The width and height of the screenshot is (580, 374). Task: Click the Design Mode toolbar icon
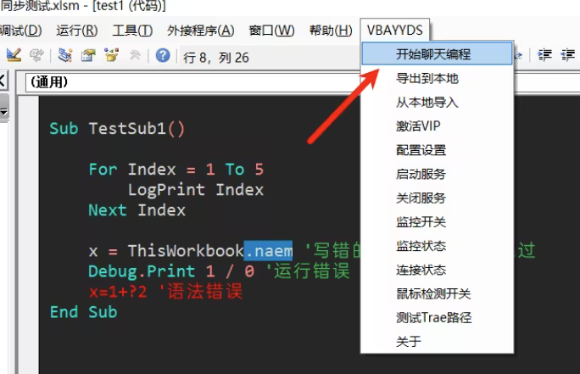click(x=14, y=55)
